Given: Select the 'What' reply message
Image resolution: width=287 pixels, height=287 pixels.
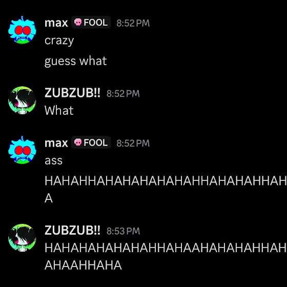Looking at the screenshot, I should tap(59, 110).
